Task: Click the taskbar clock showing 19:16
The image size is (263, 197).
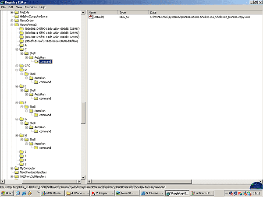Action: 256,193
